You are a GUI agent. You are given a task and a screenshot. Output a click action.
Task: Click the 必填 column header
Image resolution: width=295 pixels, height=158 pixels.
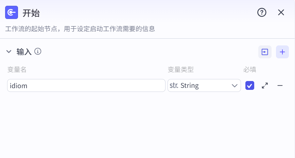[x=250, y=70]
